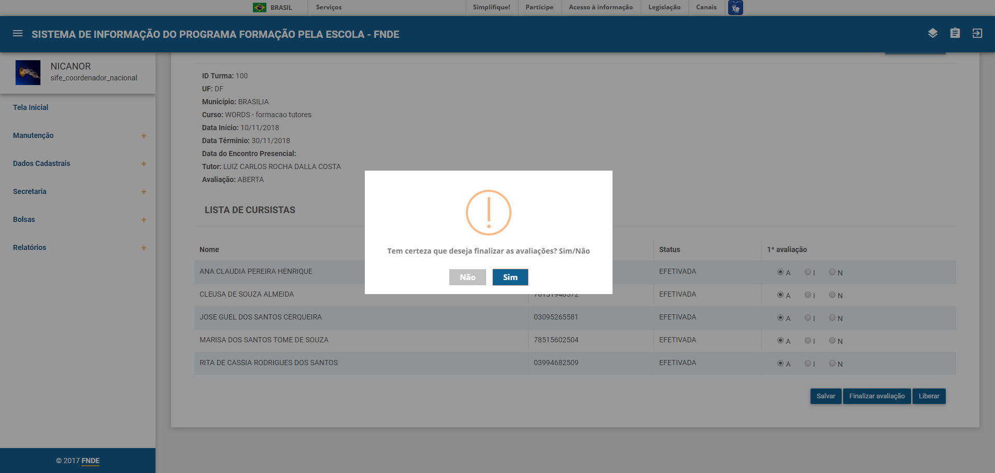Select option A for Jose Guel
This screenshot has height=473, width=995.
(780, 317)
